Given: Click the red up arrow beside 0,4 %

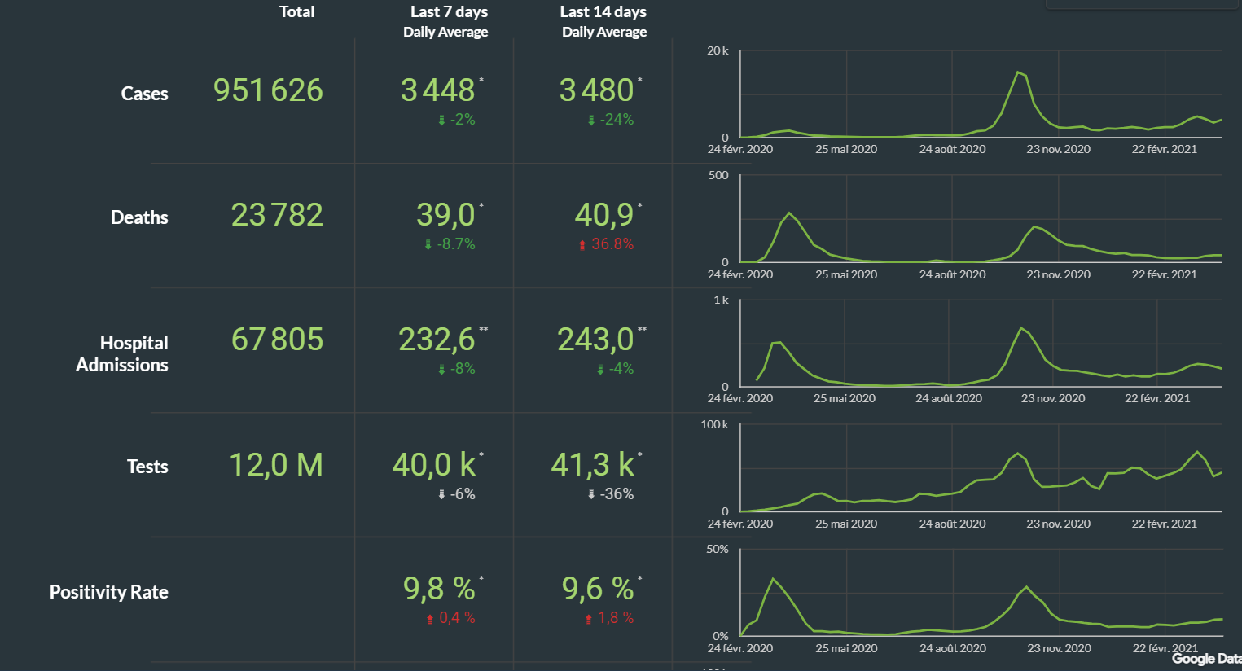Looking at the screenshot, I should [430, 620].
